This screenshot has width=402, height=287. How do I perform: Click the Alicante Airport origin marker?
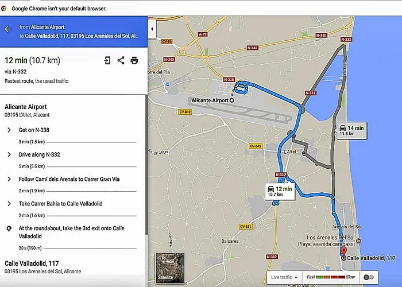pos(232,100)
